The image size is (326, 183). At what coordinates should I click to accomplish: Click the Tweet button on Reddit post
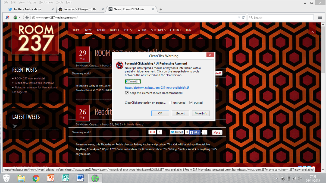[x=177, y=132]
